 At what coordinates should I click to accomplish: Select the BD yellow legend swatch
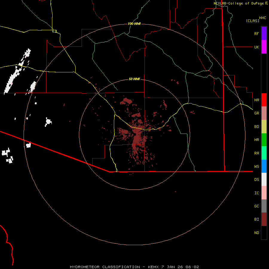coord(264,127)
